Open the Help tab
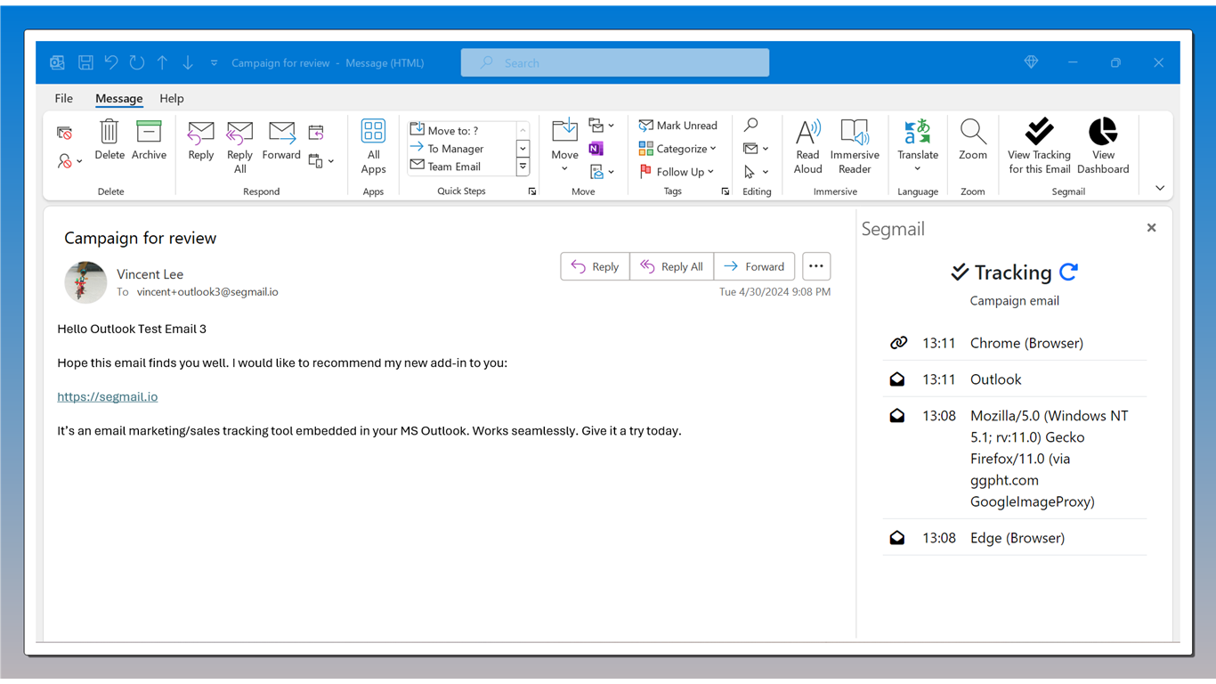This screenshot has height=684, width=1216. pyautogui.click(x=172, y=99)
